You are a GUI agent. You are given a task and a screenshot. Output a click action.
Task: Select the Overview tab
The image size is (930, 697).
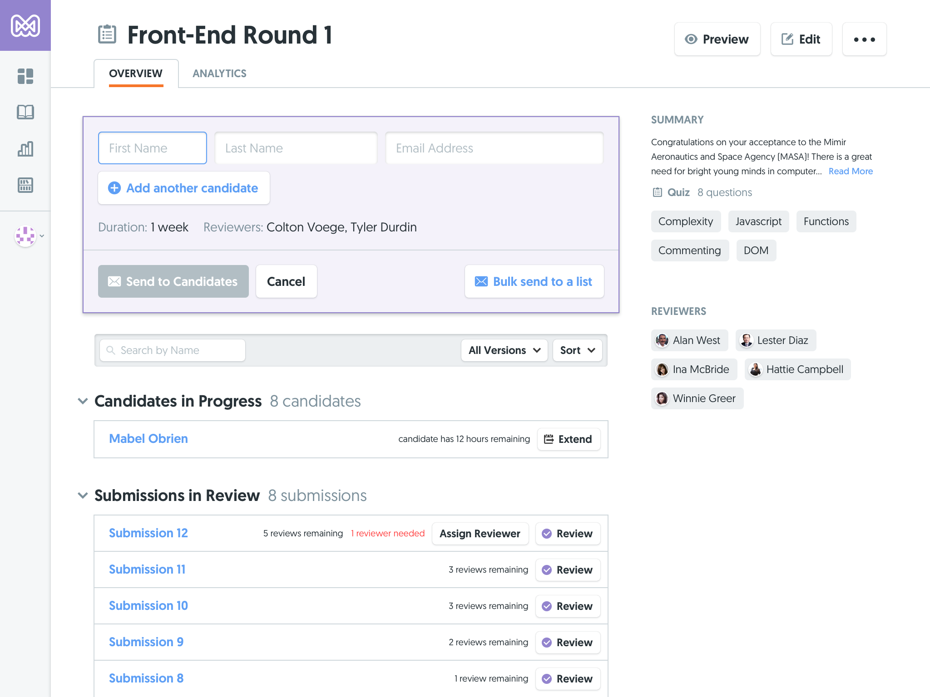pyautogui.click(x=136, y=74)
